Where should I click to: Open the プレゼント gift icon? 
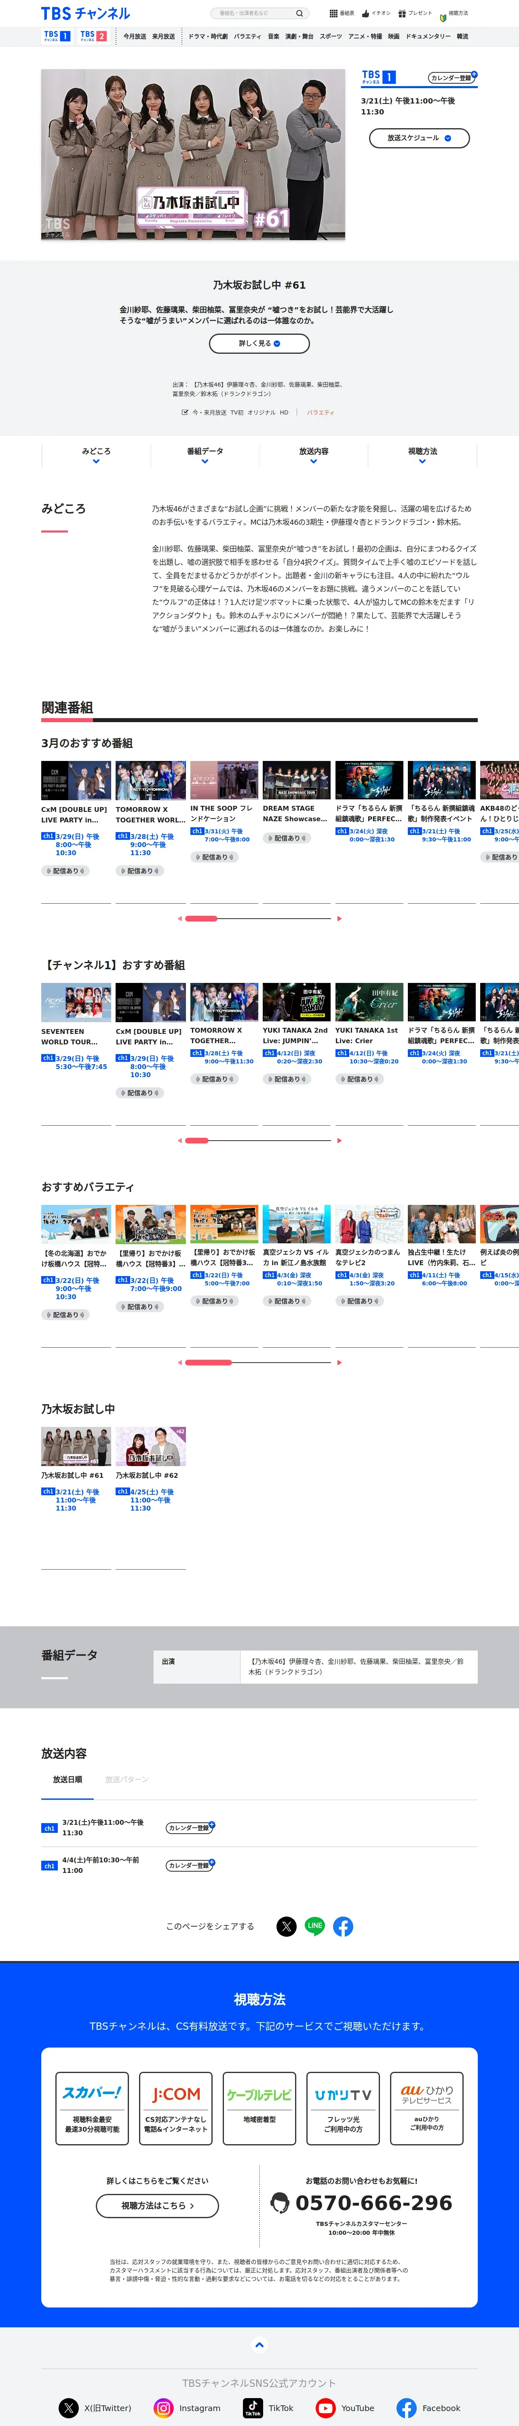click(402, 13)
